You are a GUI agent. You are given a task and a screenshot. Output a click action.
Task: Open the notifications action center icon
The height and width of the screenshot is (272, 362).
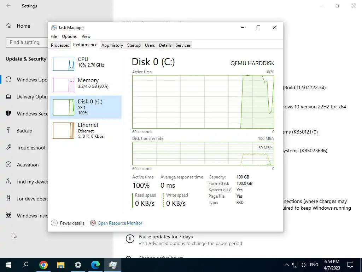click(x=350, y=265)
